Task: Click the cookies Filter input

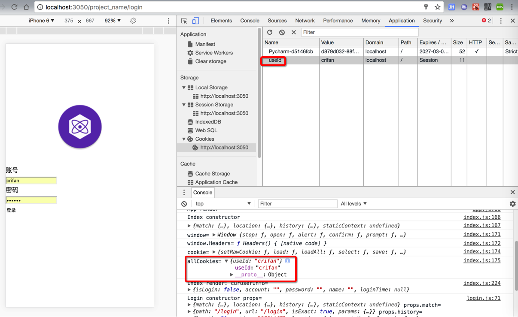Action: (x=360, y=32)
